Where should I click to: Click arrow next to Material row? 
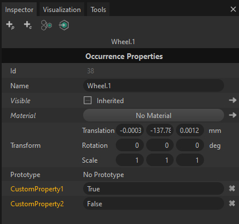[x=233, y=115]
